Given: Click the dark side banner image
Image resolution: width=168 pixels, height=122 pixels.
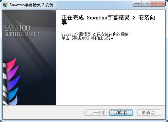Looking at the screenshot, I should pyautogui.click(x=29, y=58).
